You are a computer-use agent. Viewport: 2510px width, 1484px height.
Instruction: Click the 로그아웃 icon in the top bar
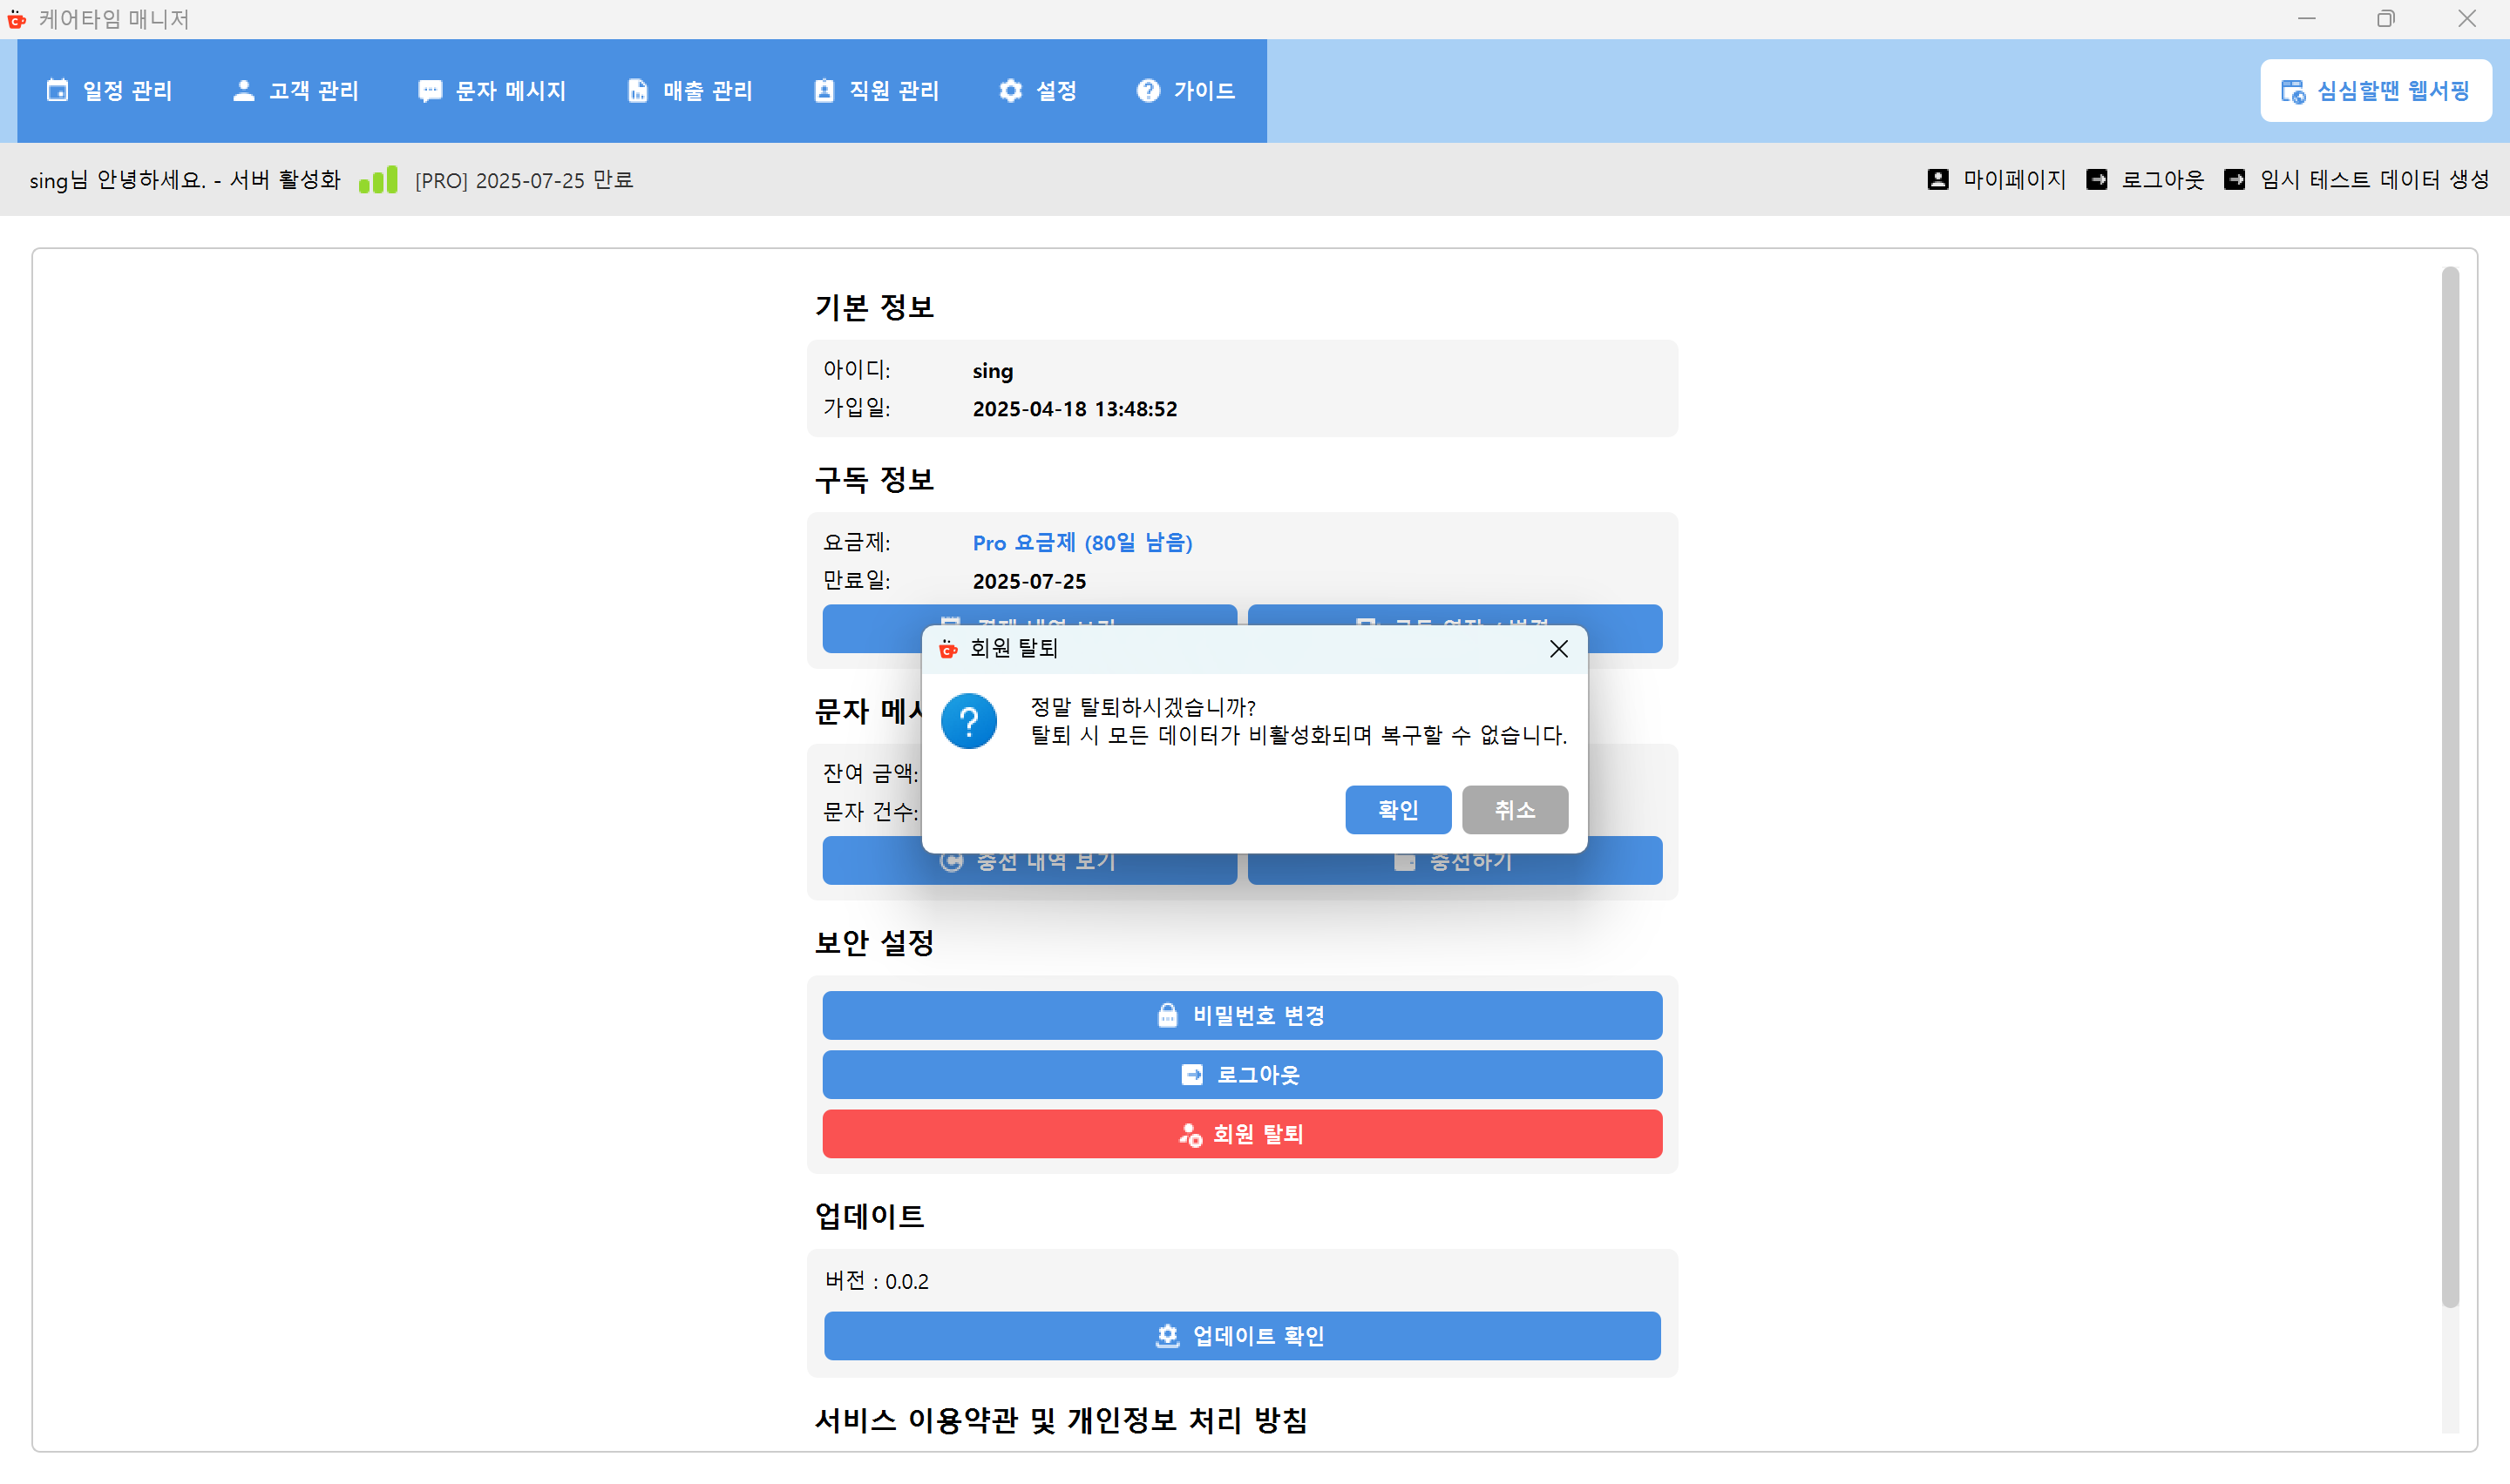[x=2098, y=180]
